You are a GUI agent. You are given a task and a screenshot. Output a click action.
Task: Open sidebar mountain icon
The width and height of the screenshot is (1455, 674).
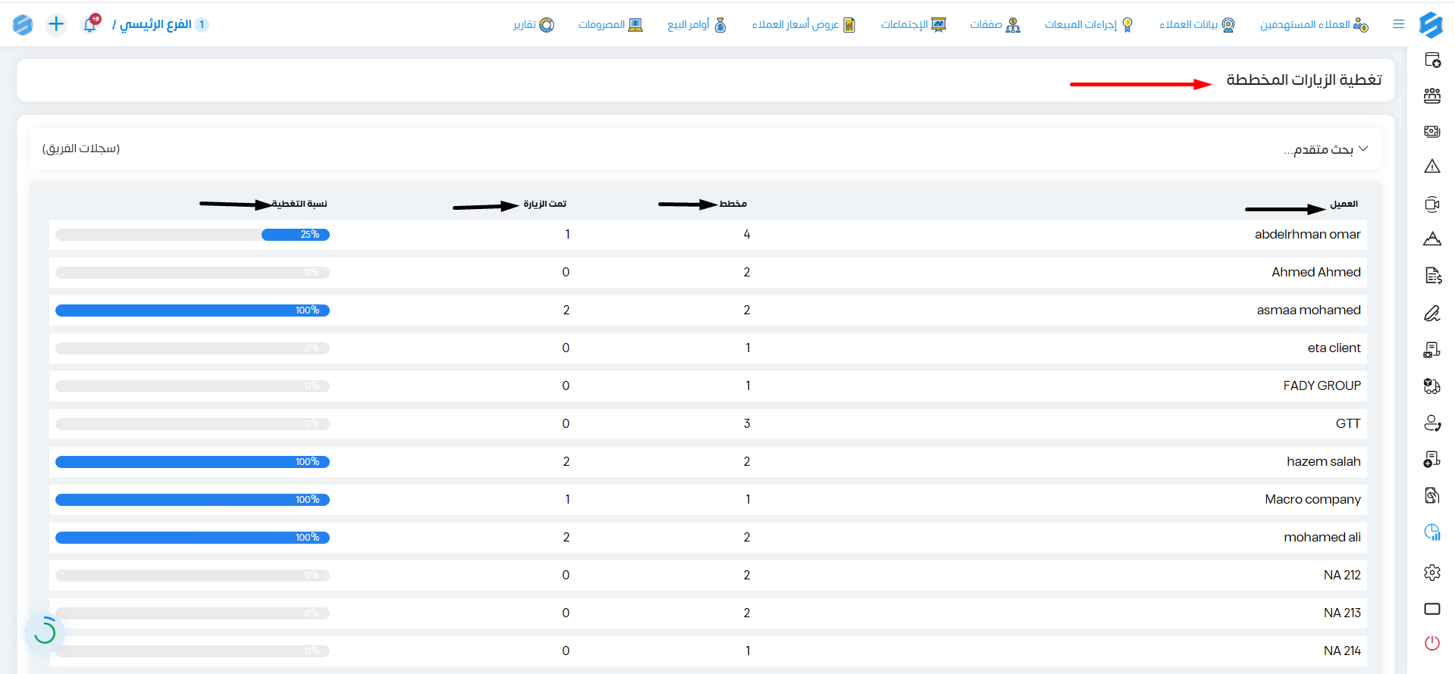(x=1432, y=239)
